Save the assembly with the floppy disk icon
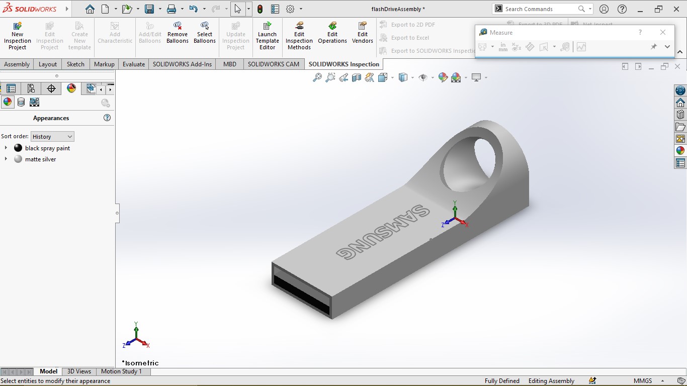 [x=149, y=9]
